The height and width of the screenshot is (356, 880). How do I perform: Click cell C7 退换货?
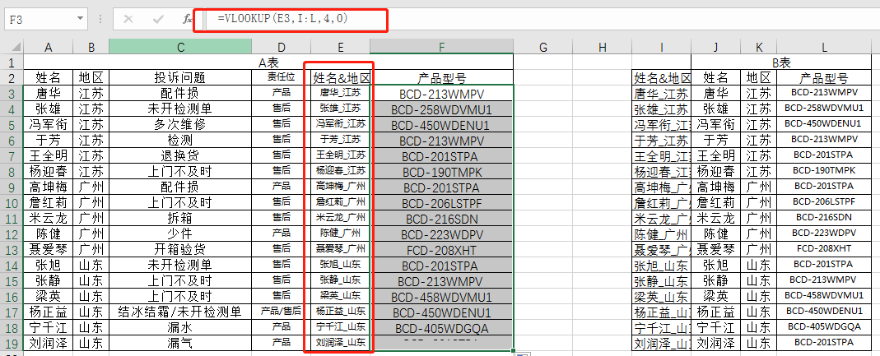(x=180, y=155)
